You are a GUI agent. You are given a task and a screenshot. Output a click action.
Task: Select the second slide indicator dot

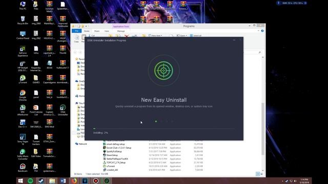[x=161, y=121]
